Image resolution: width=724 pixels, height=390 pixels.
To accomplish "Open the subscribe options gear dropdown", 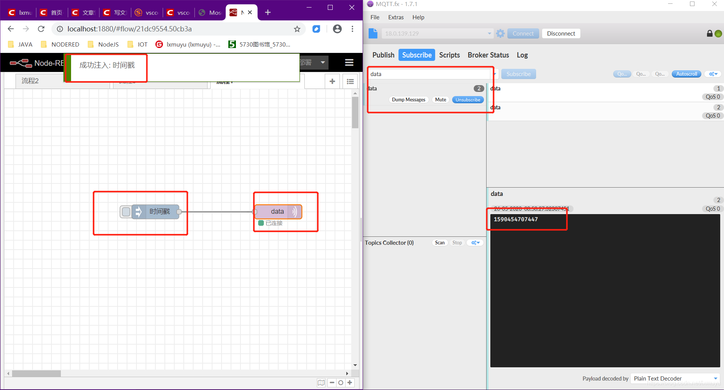I will [713, 74].
